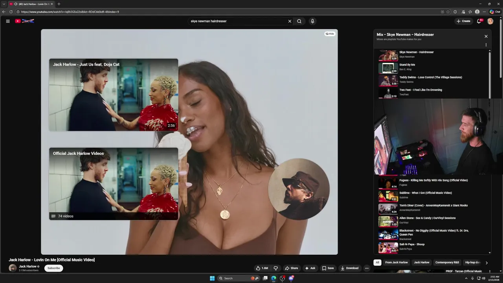Close the Mix playlist panel
Image resolution: width=503 pixels, height=283 pixels.
click(x=486, y=36)
